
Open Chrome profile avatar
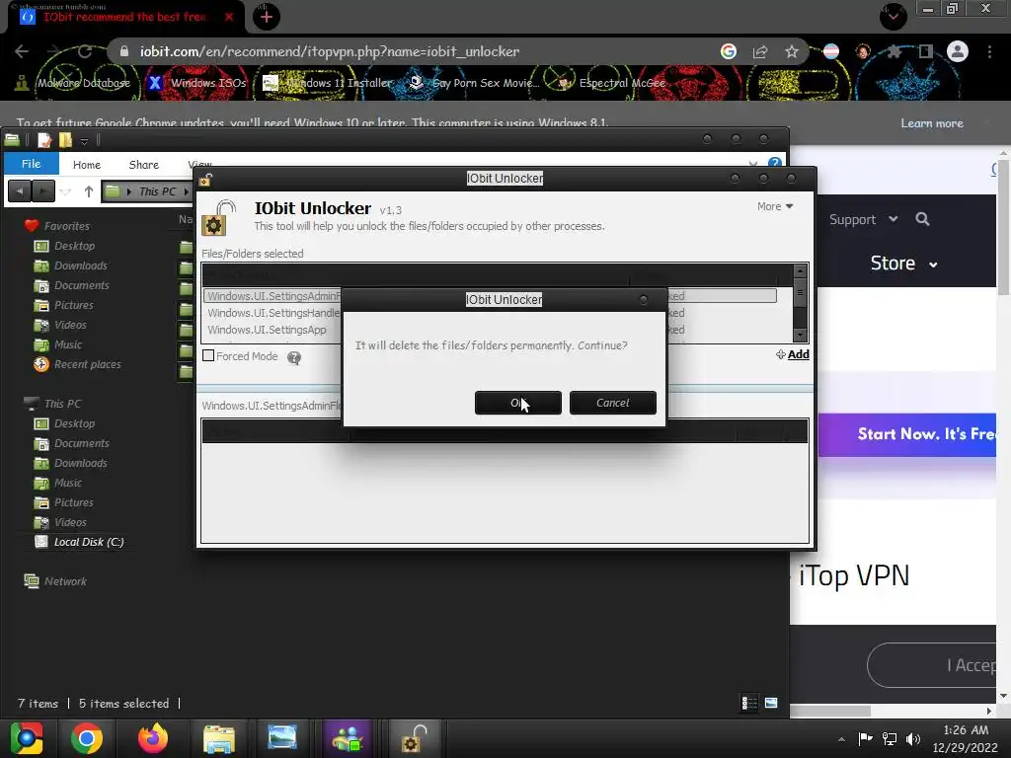958,51
